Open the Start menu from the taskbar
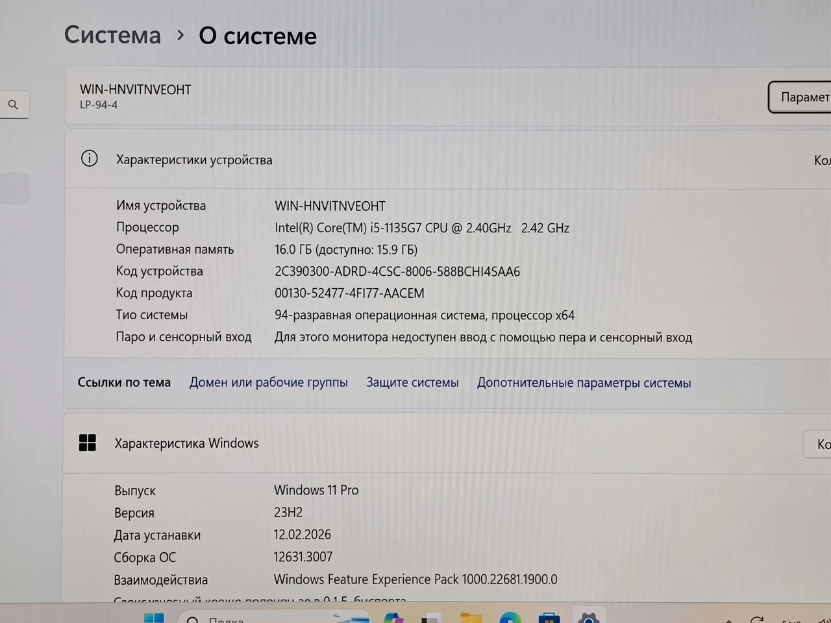The height and width of the screenshot is (623, 831). click(154, 617)
